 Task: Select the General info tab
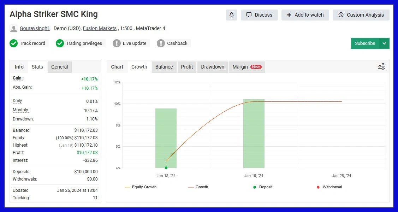coord(59,67)
